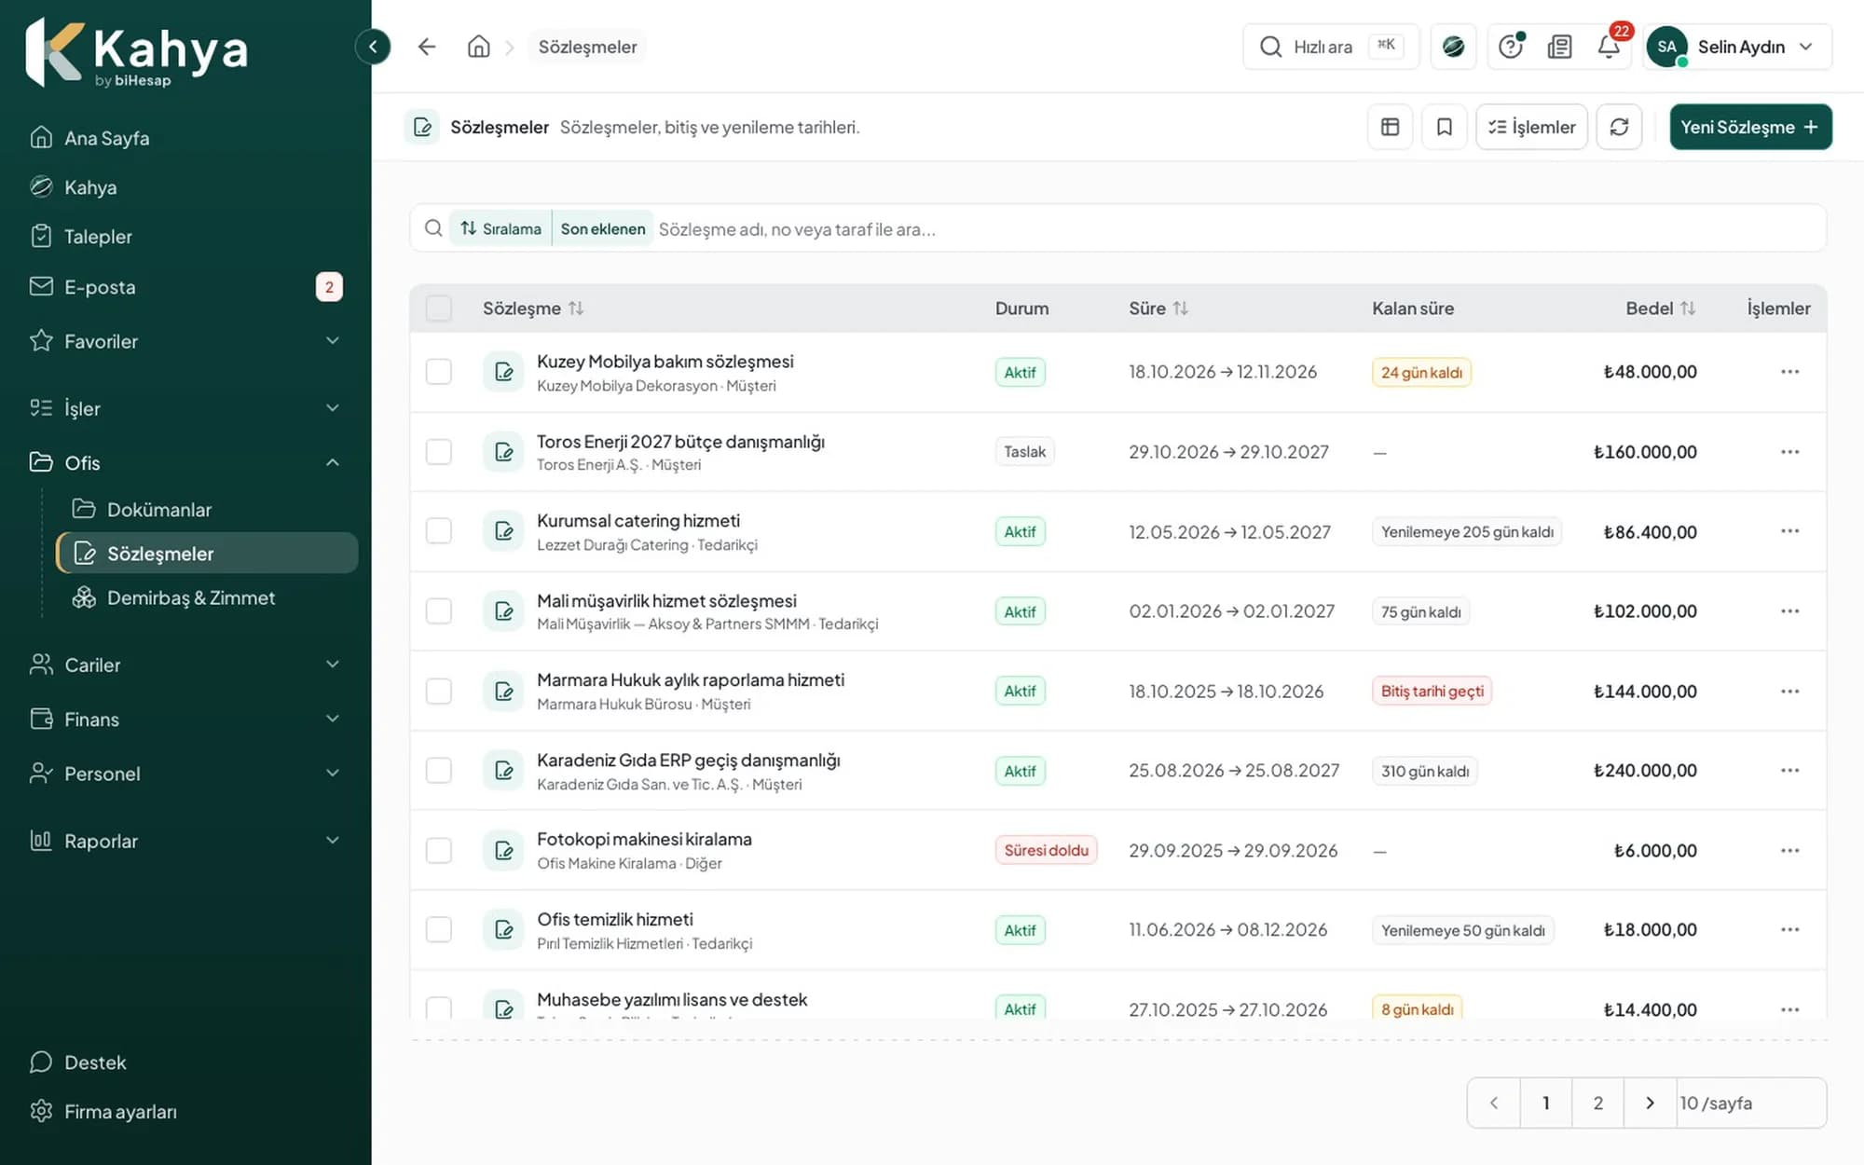Select the Kuzey Mobilya bakım sözleşmesi checkbox
Viewport: 1864px width, 1165px height.
tap(438, 372)
